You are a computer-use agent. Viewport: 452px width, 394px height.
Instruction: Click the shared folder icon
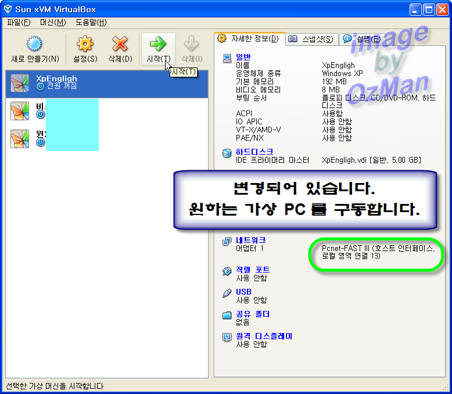(227, 315)
